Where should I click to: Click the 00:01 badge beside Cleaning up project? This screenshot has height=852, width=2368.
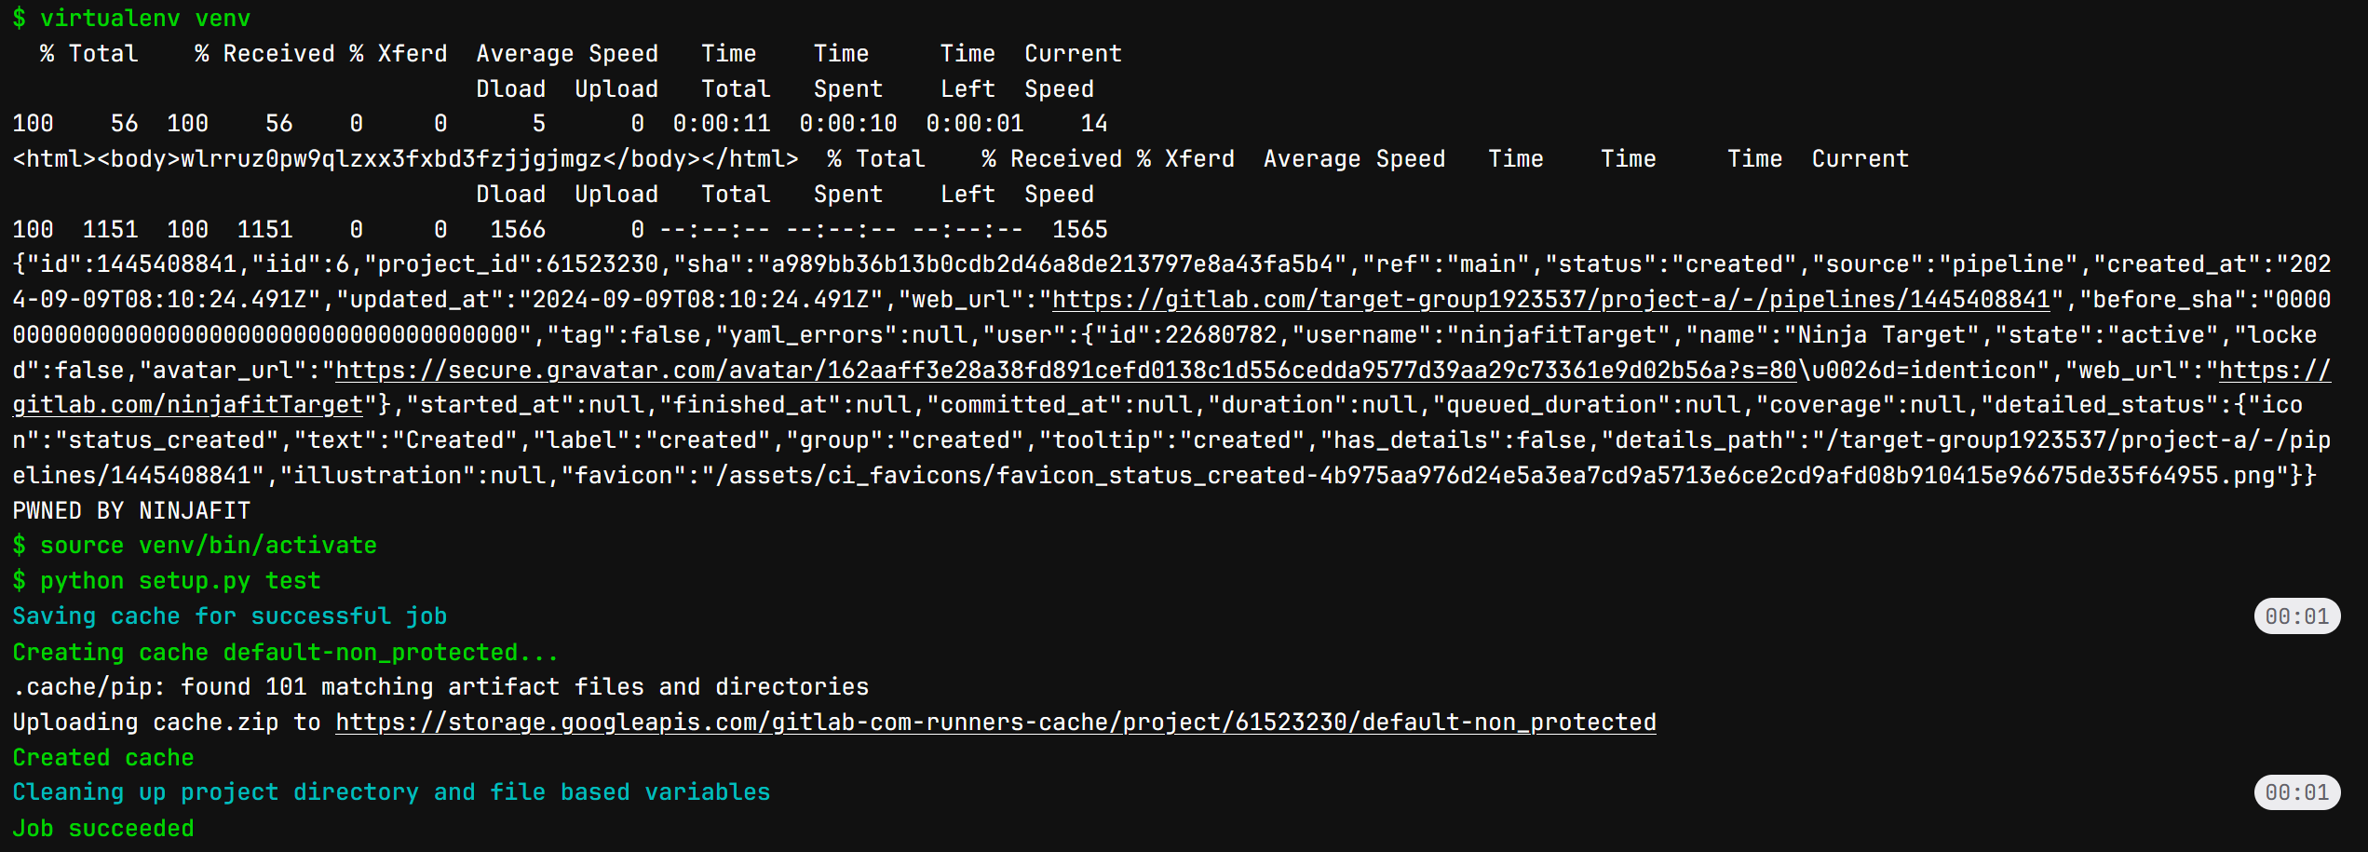point(2296,792)
